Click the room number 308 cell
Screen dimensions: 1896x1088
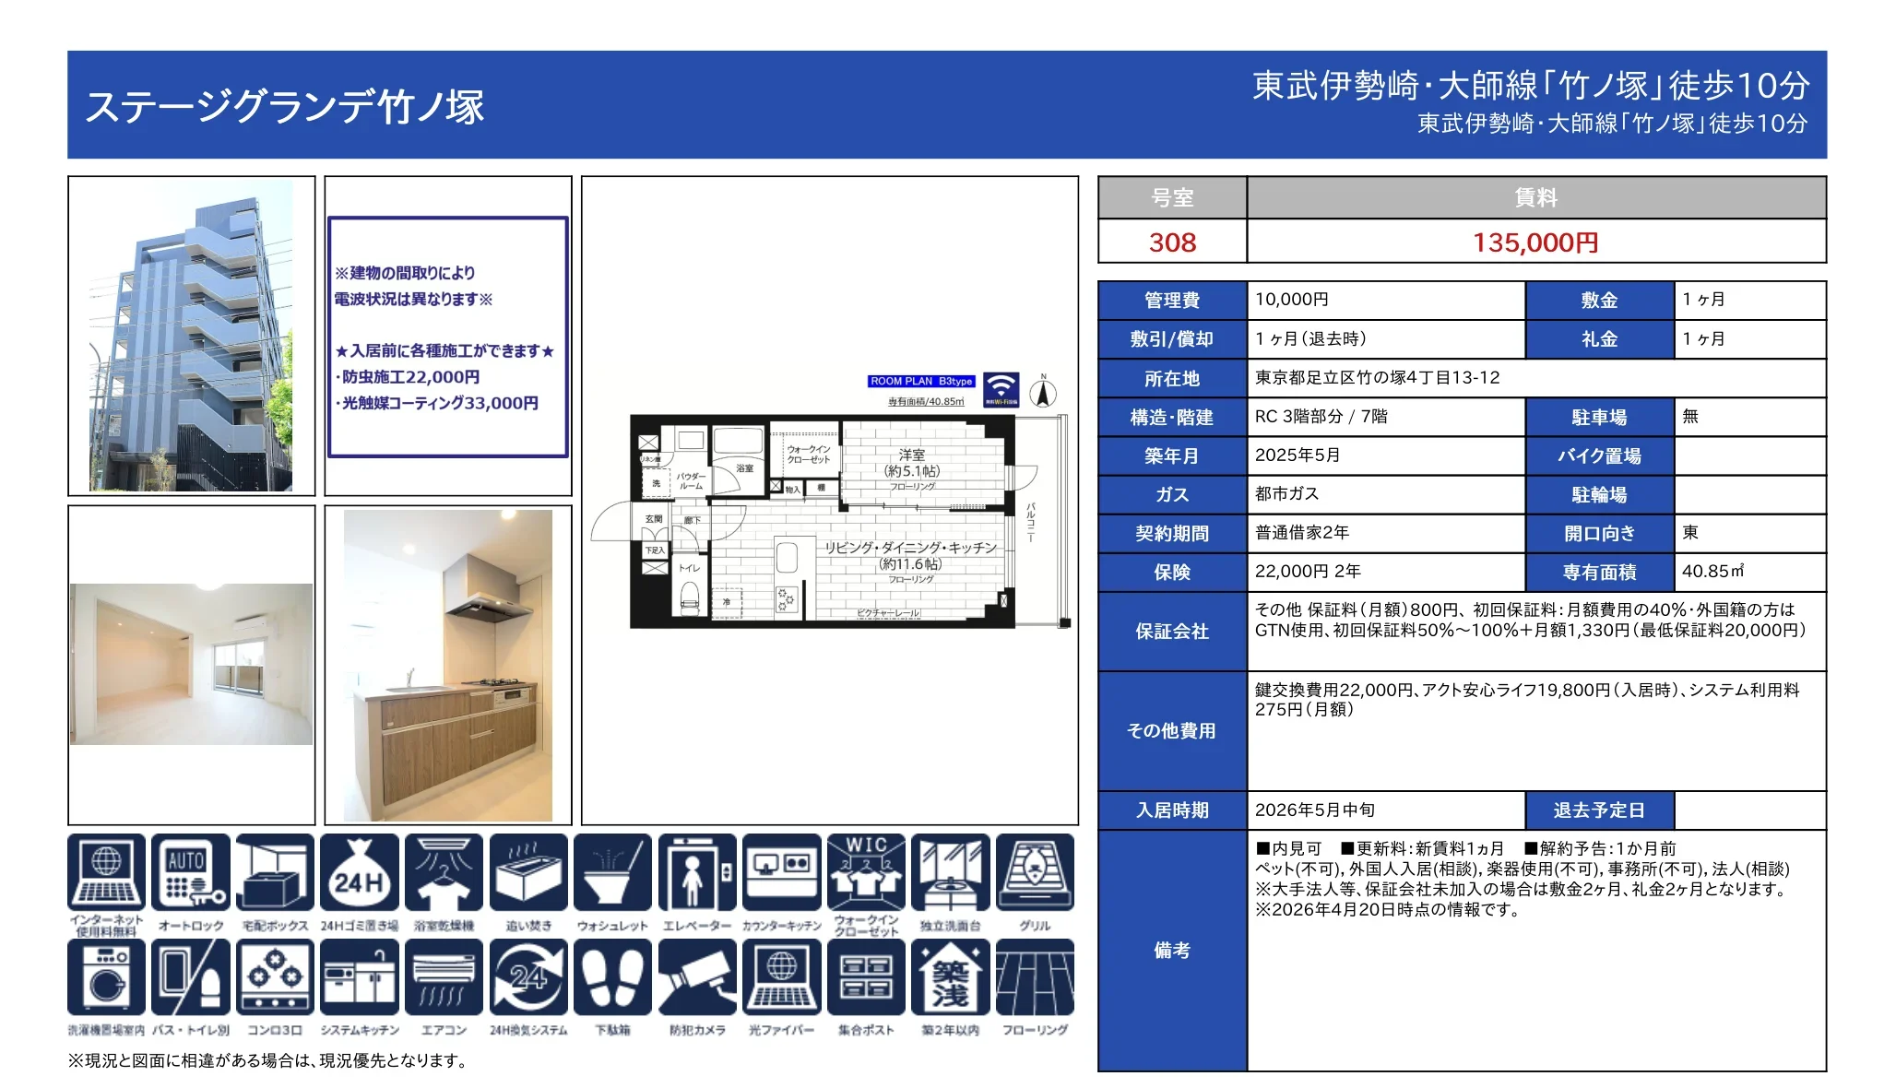(x=1172, y=242)
